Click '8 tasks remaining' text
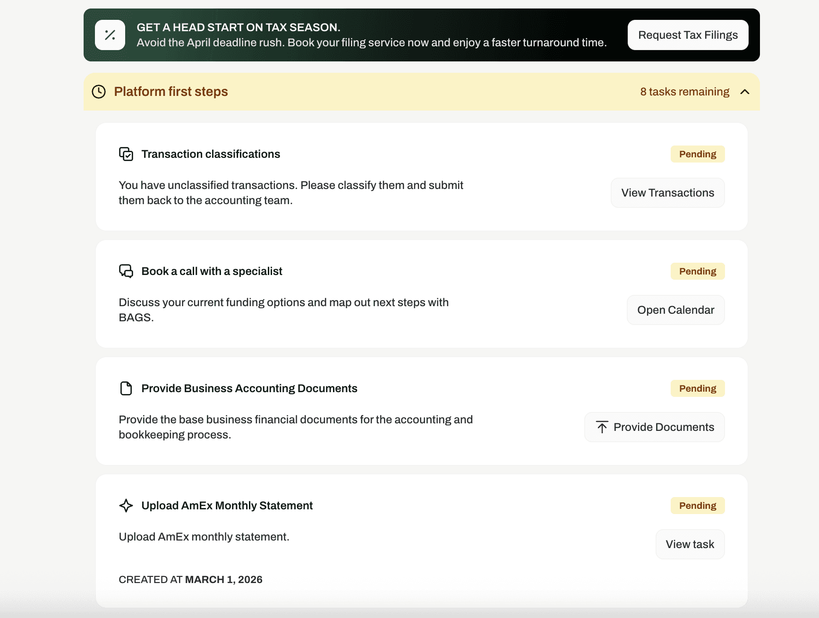 point(685,92)
